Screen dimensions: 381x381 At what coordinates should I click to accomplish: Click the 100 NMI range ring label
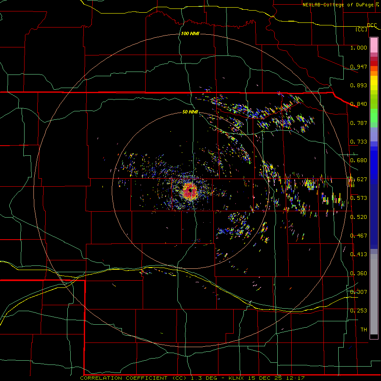click(x=190, y=33)
